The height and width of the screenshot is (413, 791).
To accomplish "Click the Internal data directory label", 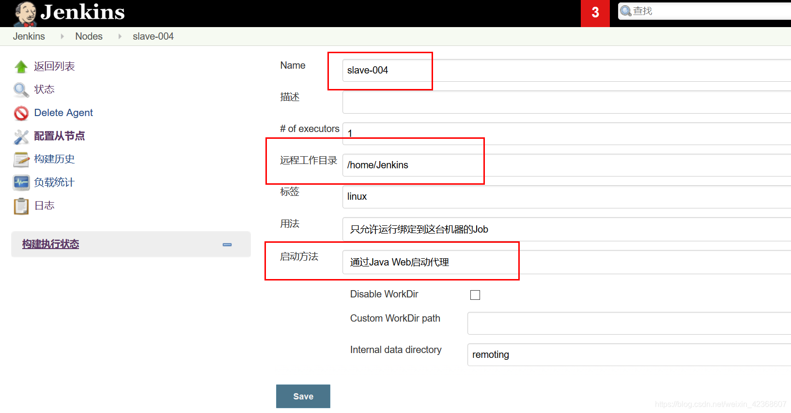I will pos(396,350).
